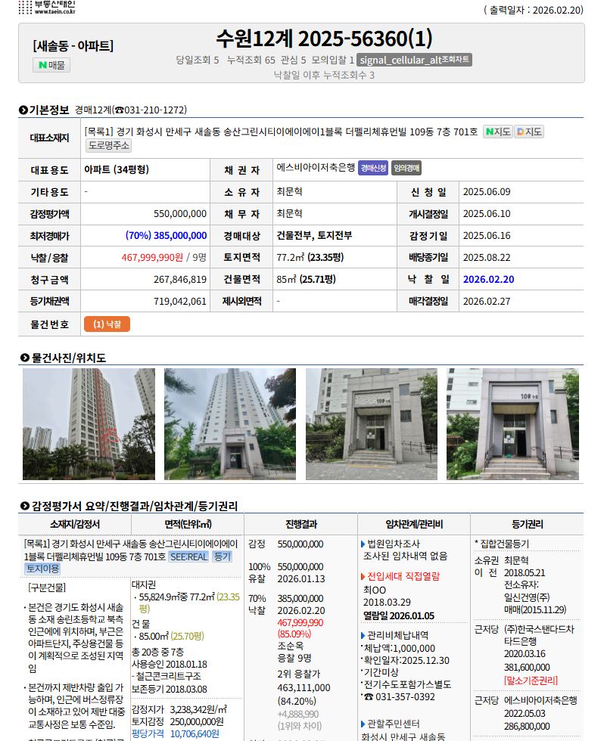604x741 pixels.
Task: Open the second building exterior photo
Action: tap(230, 424)
